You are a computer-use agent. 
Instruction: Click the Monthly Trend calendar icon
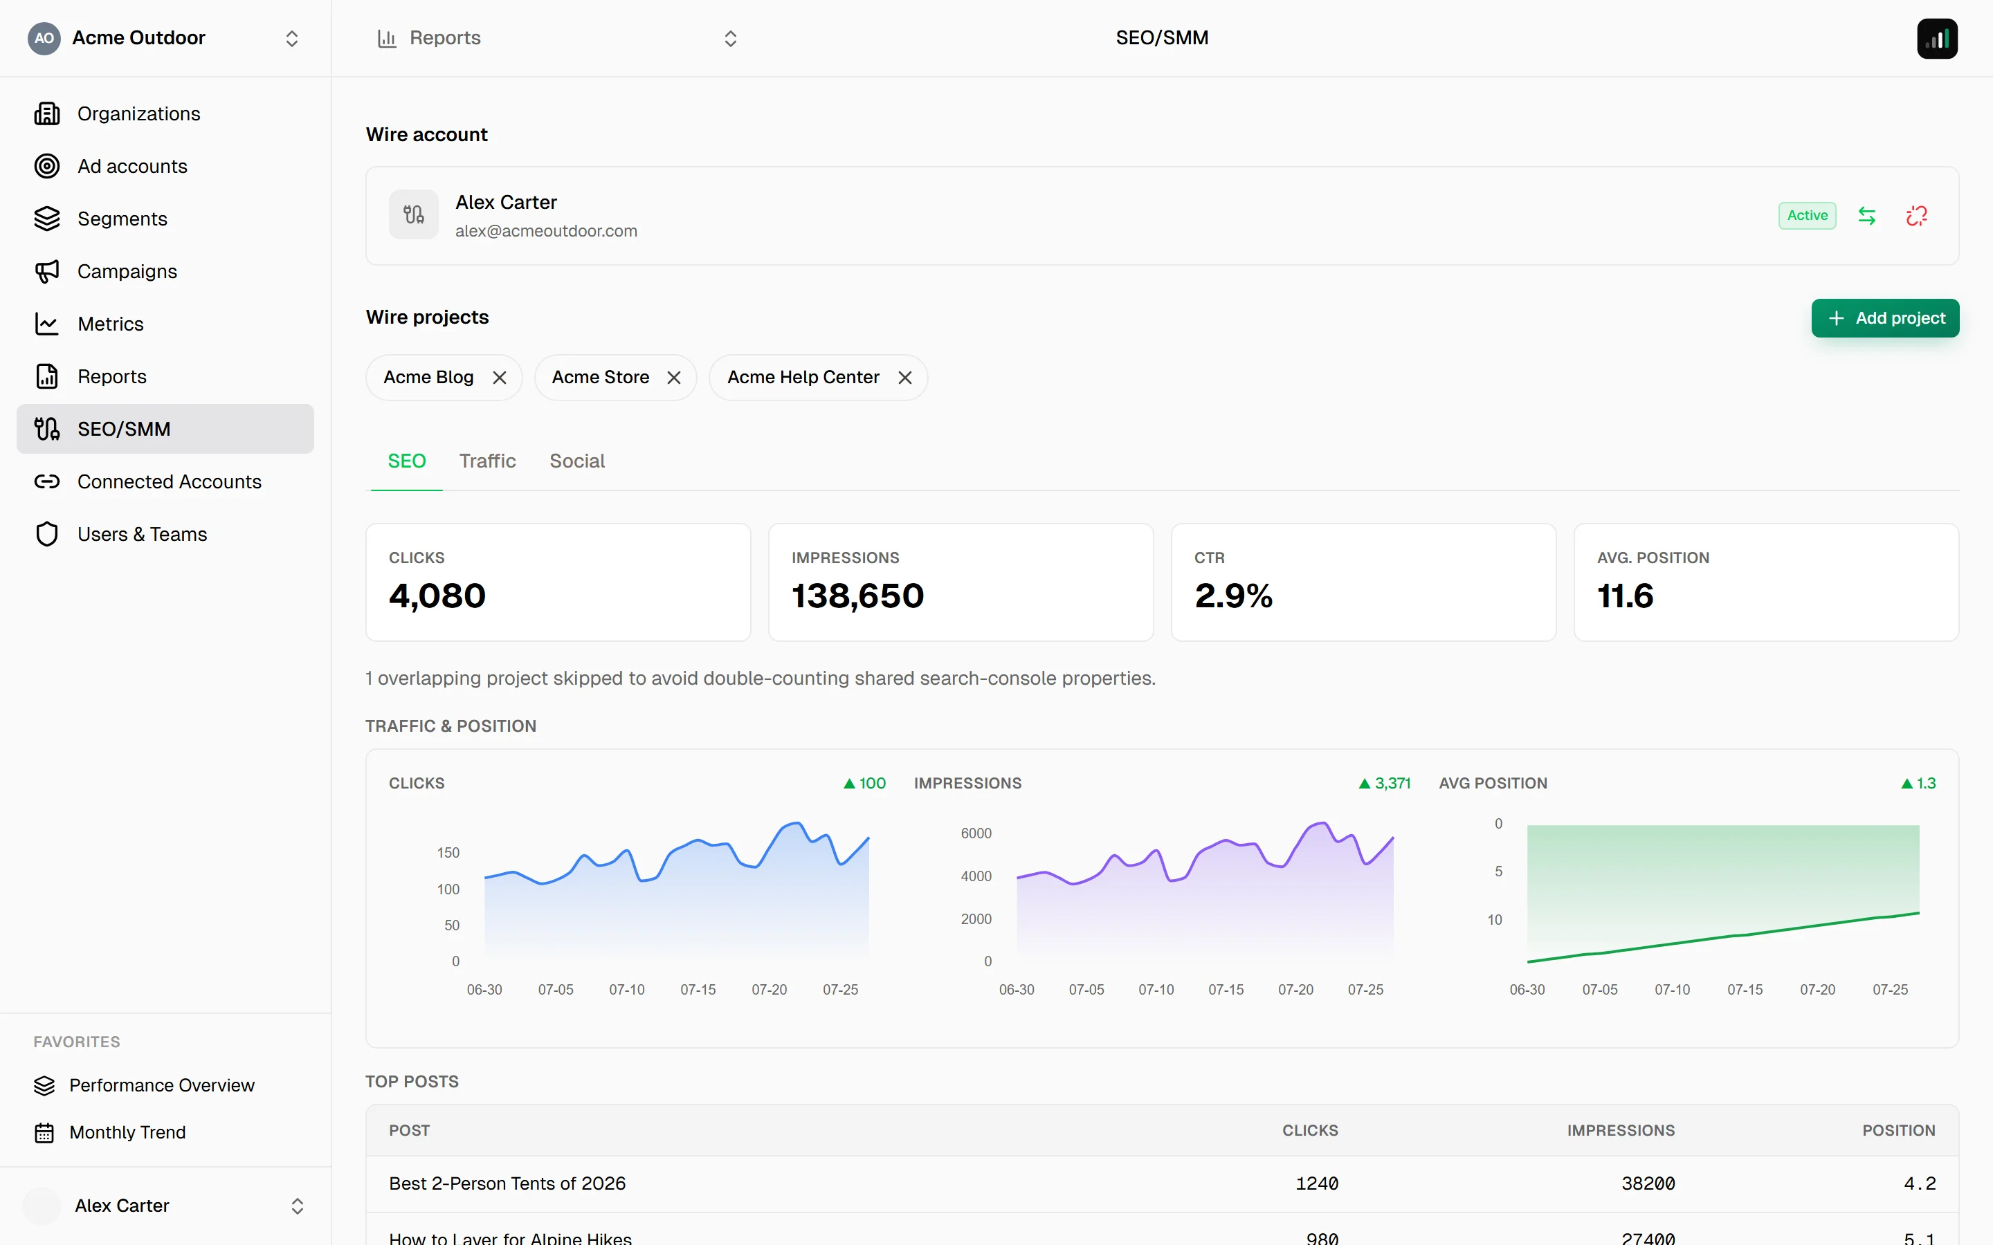click(44, 1132)
